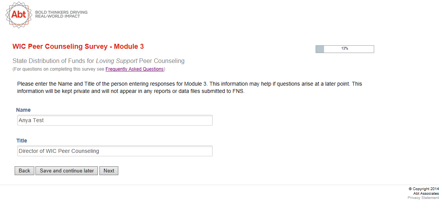442x212 pixels.
Task: Focus the Name input containing 'Anya Test'
Action: point(115,120)
